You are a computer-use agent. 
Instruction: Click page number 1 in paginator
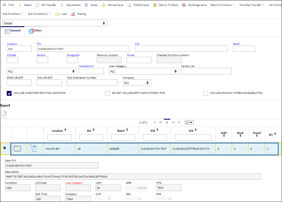(x=167, y=122)
